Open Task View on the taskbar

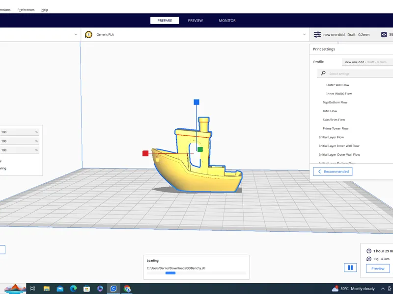click(x=33, y=289)
